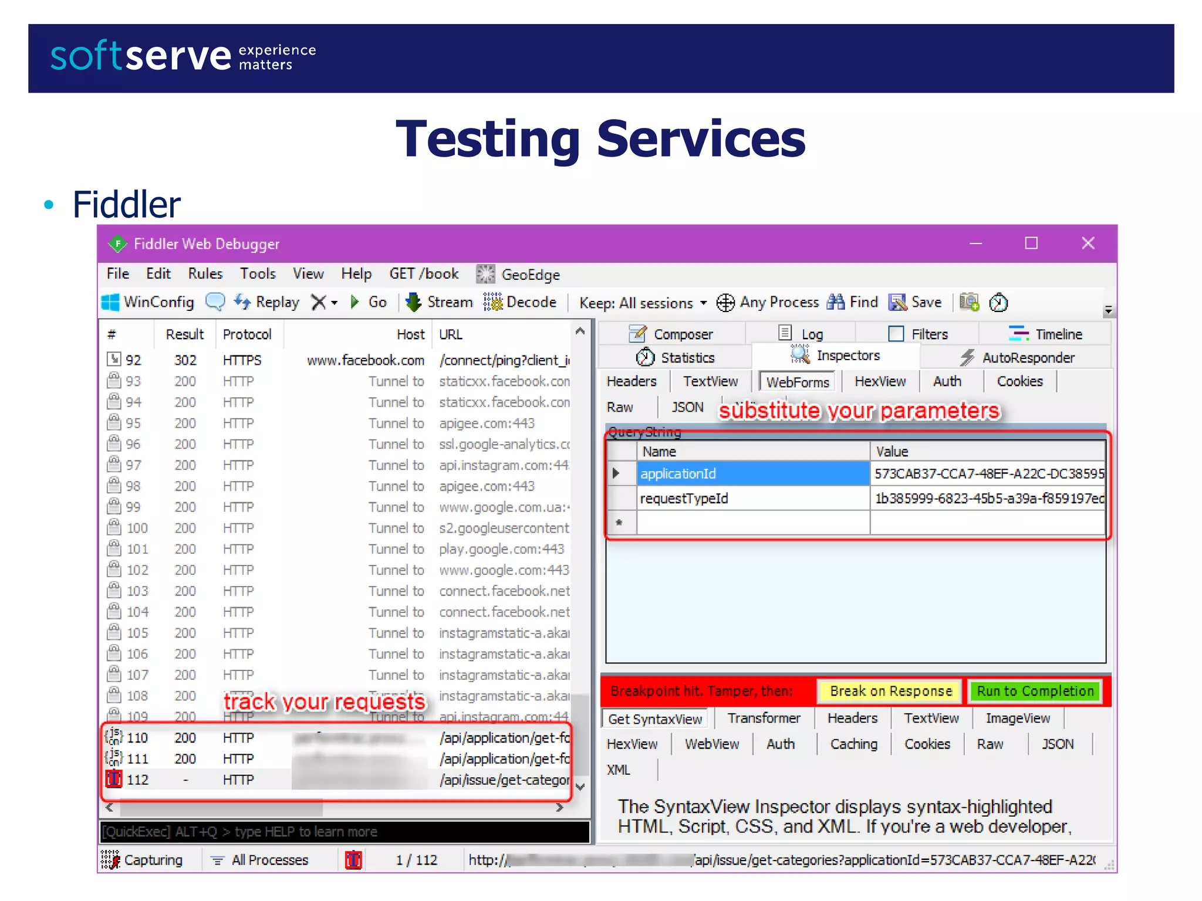Click the QuickExec command input box
This screenshot has width=1202, height=901.
pyautogui.click(x=345, y=831)
